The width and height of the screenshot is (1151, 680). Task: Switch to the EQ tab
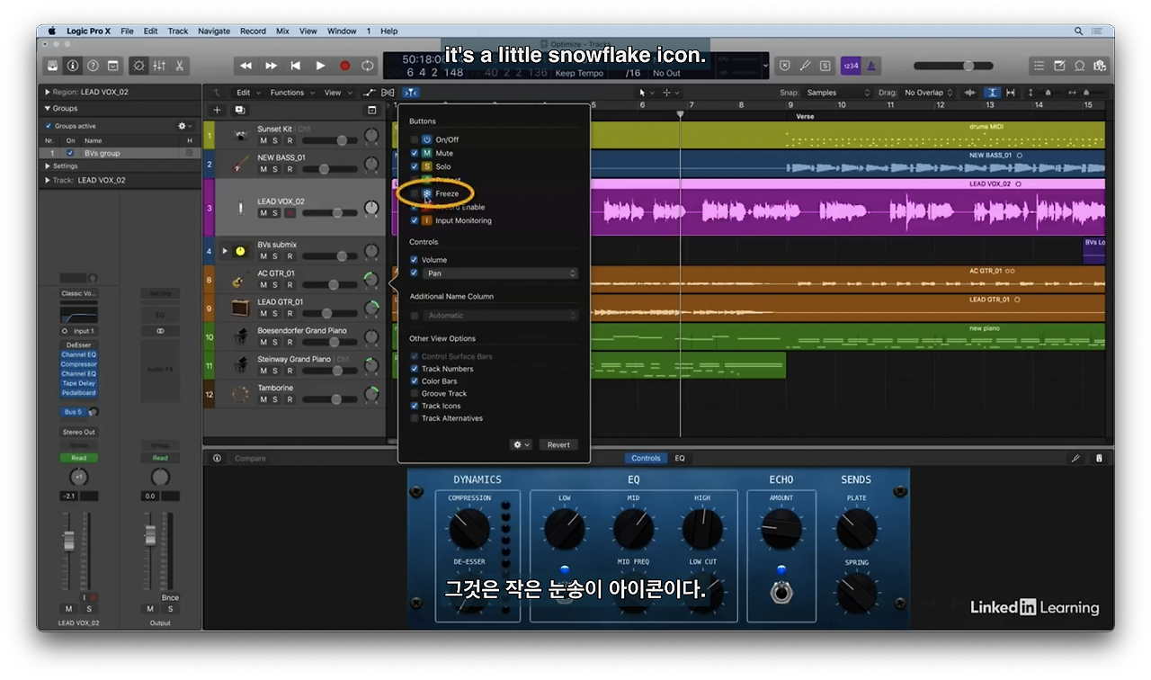tap(680, 458)
